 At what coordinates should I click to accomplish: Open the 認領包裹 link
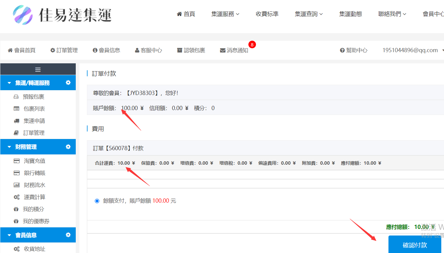[191, 50]
